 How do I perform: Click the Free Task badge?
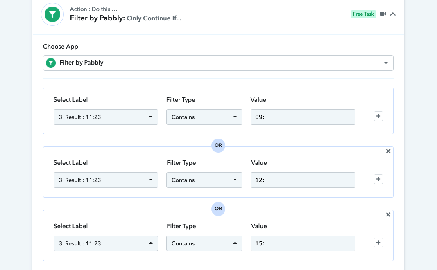click(x=363, y=14)
